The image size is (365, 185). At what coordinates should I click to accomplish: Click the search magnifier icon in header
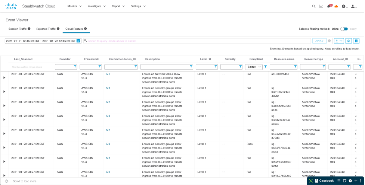[x=314, y=6]
